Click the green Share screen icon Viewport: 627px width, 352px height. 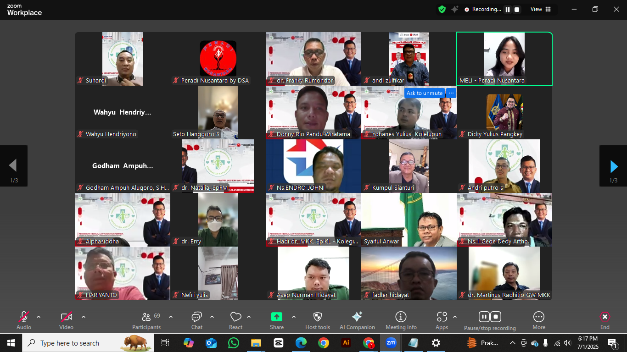coord(276,317)
